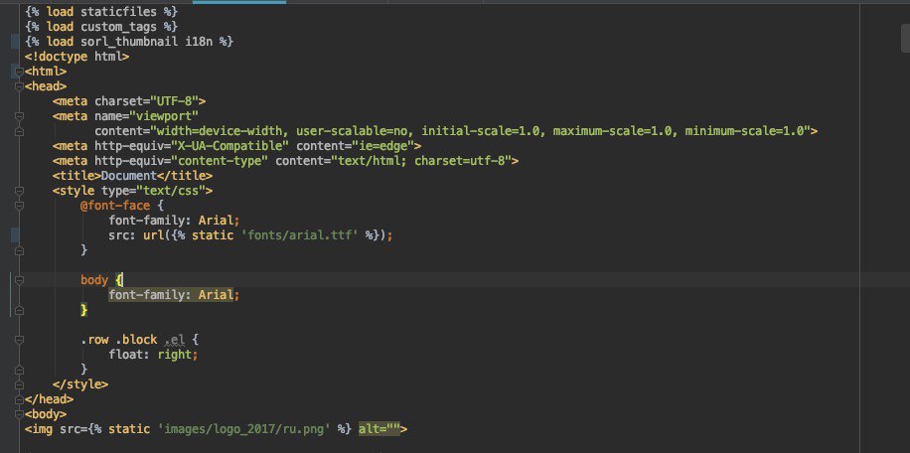
Task: Collapse the <html> tag fold marker
Action: 19,72
